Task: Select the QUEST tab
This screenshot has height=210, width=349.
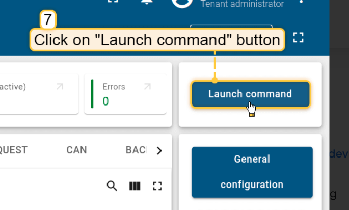Action: (13, 150)
